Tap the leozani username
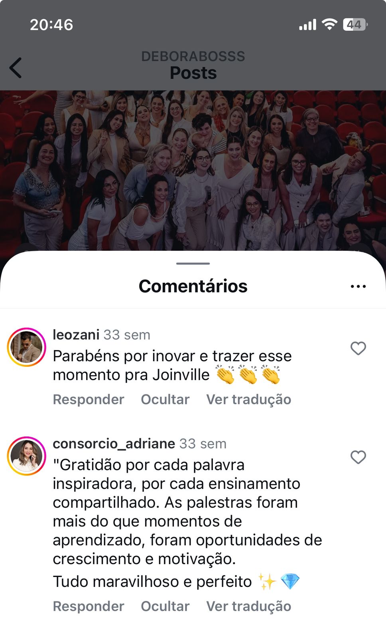 tap(76, 335)
